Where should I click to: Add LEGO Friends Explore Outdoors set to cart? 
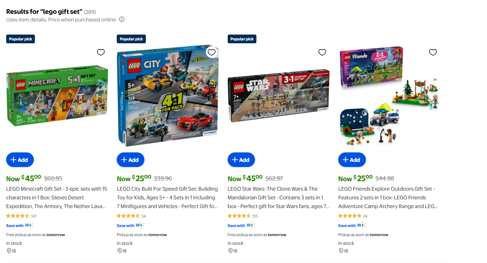pyautogui.click(x=352, y=160)
